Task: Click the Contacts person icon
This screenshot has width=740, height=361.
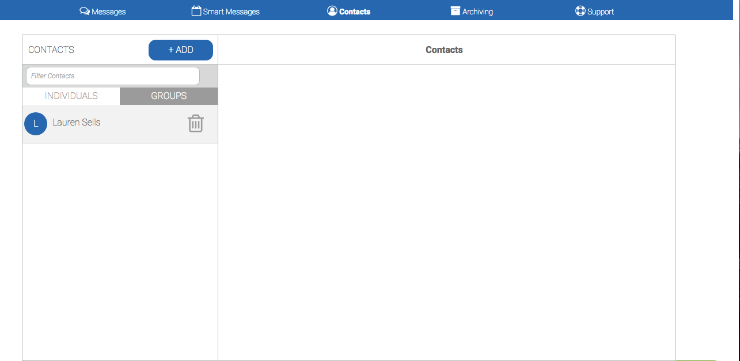Action: 332,11
